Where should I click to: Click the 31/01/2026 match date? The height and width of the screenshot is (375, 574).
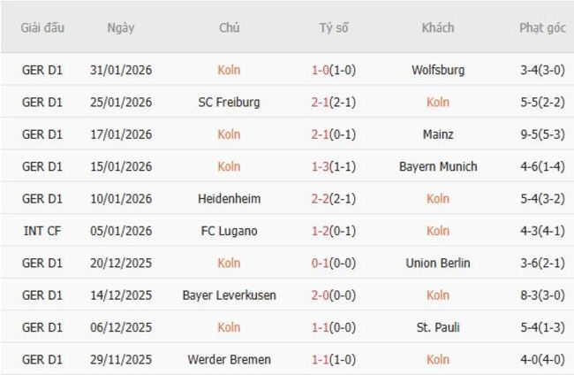click(121, 70)
